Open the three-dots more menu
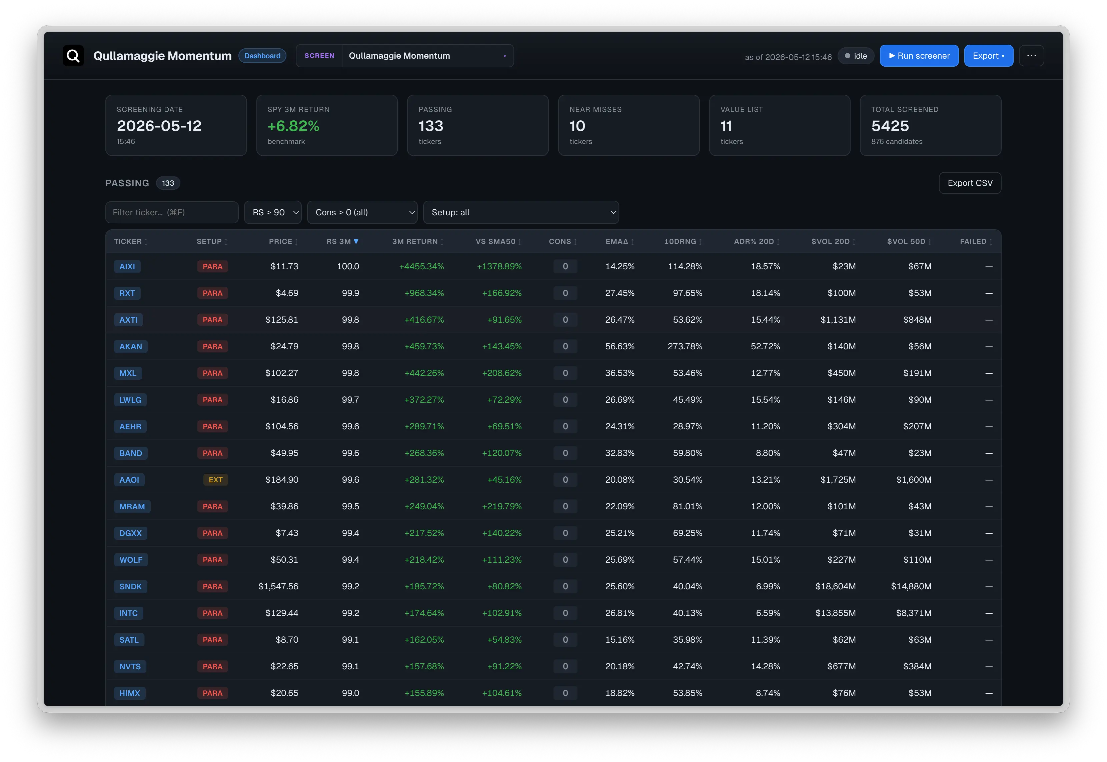The height and width of the screenshot is (762, 1107). coord(1031,56)
